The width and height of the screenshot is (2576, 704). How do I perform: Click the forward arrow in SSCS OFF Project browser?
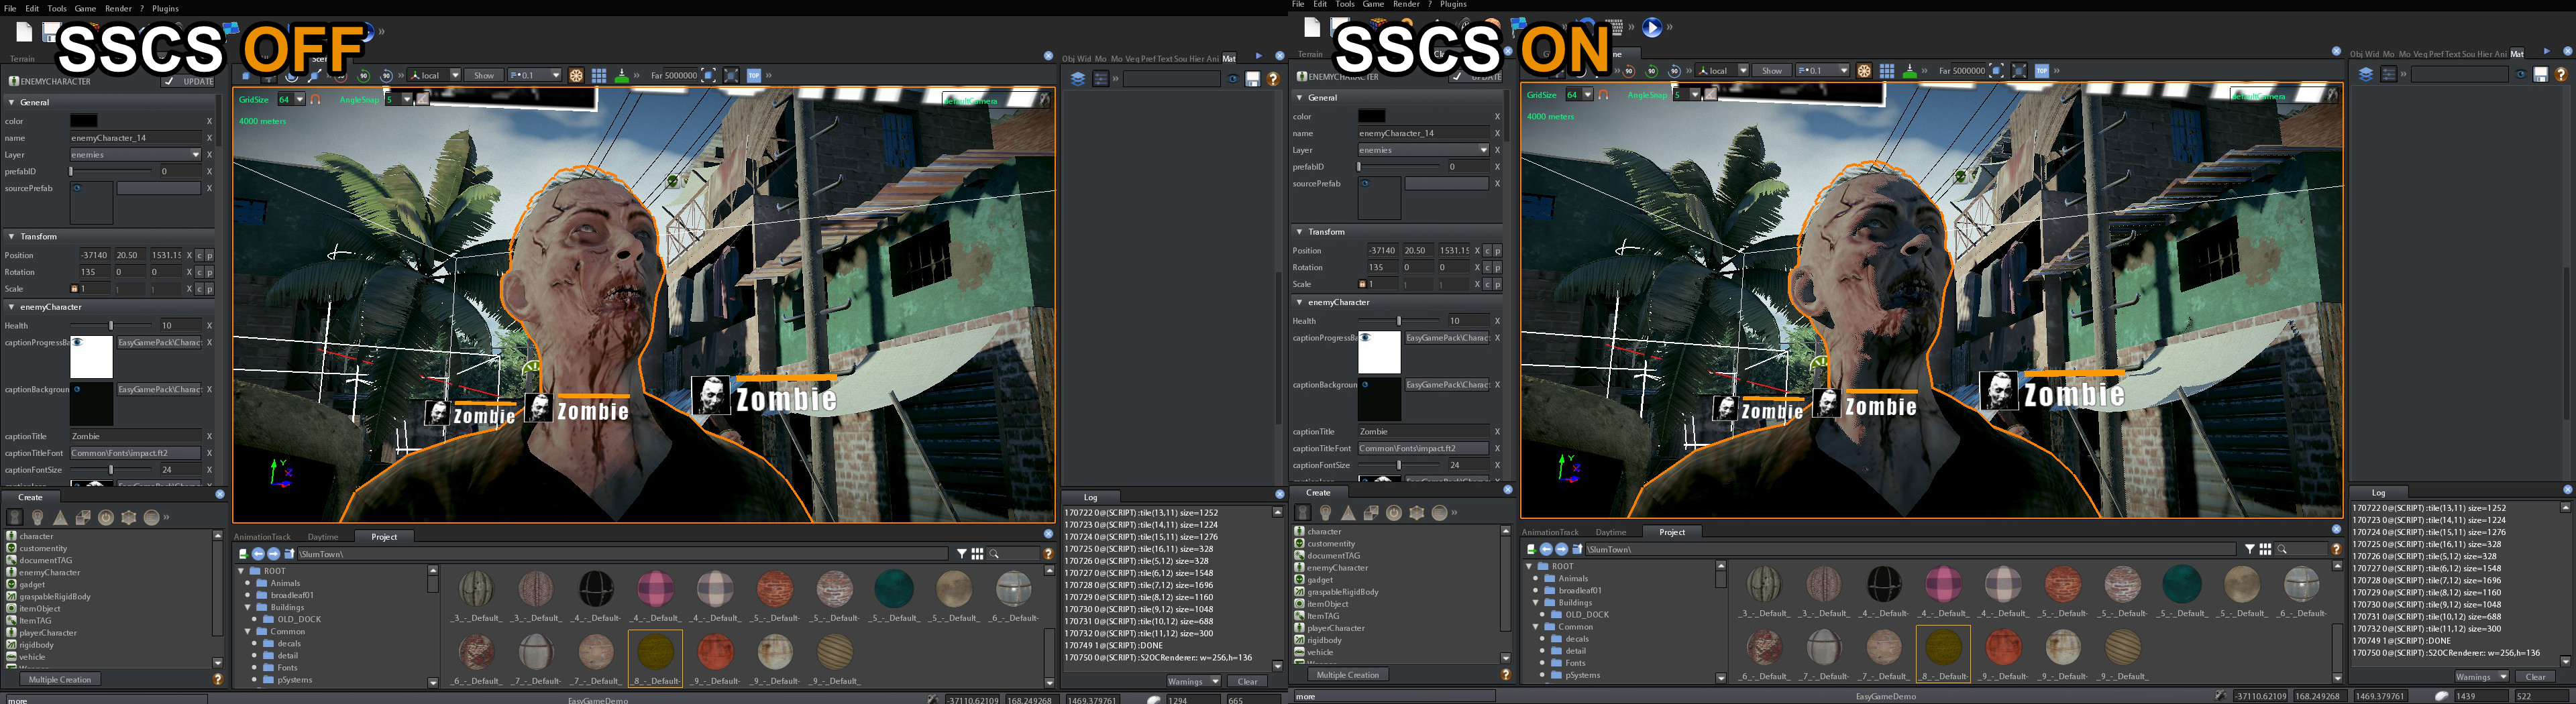pyautogui.click(x=273, y=553)
